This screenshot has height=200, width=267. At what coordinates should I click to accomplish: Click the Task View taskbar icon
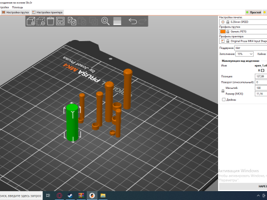tap(48, 196)
